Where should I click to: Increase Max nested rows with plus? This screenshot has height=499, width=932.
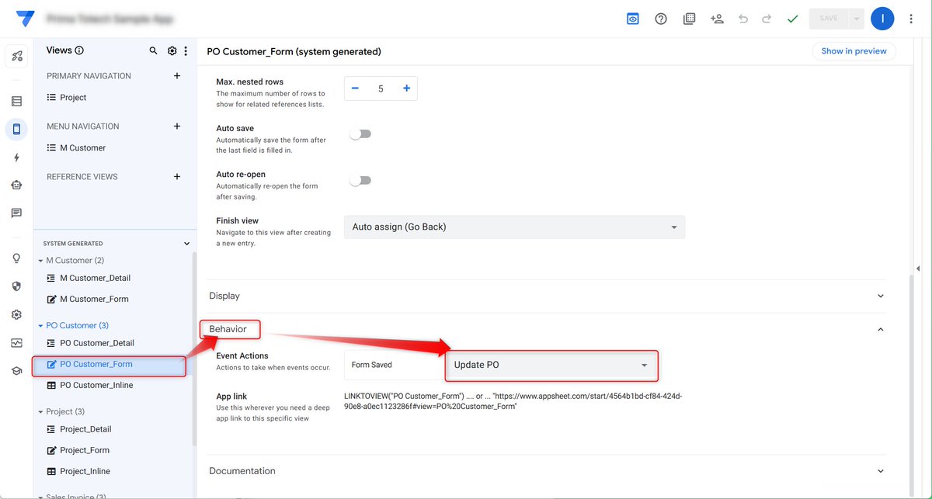point(406,88)
